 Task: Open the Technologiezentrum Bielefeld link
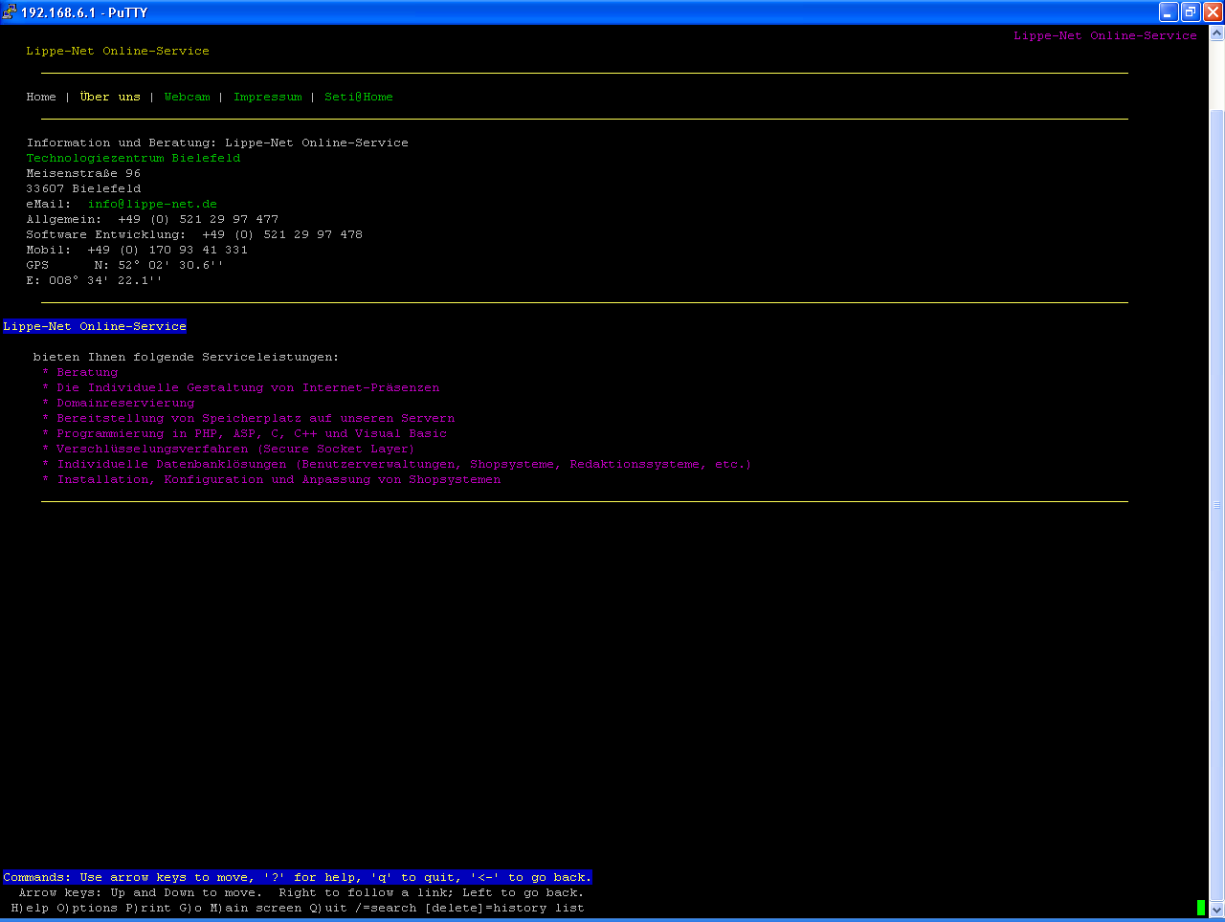[x=133, y=158]
